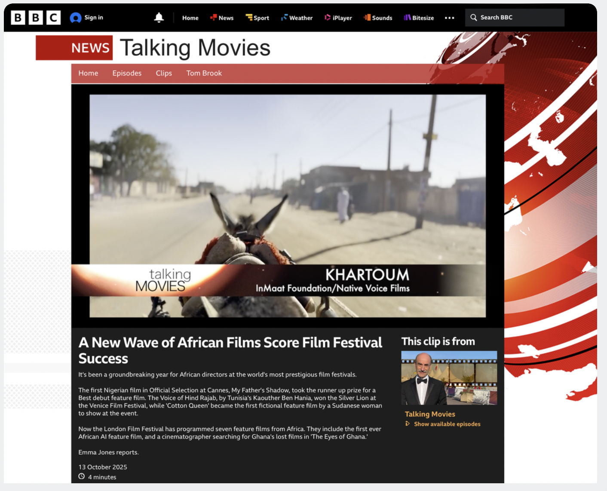Click the pink iPlayer icon

328,18
